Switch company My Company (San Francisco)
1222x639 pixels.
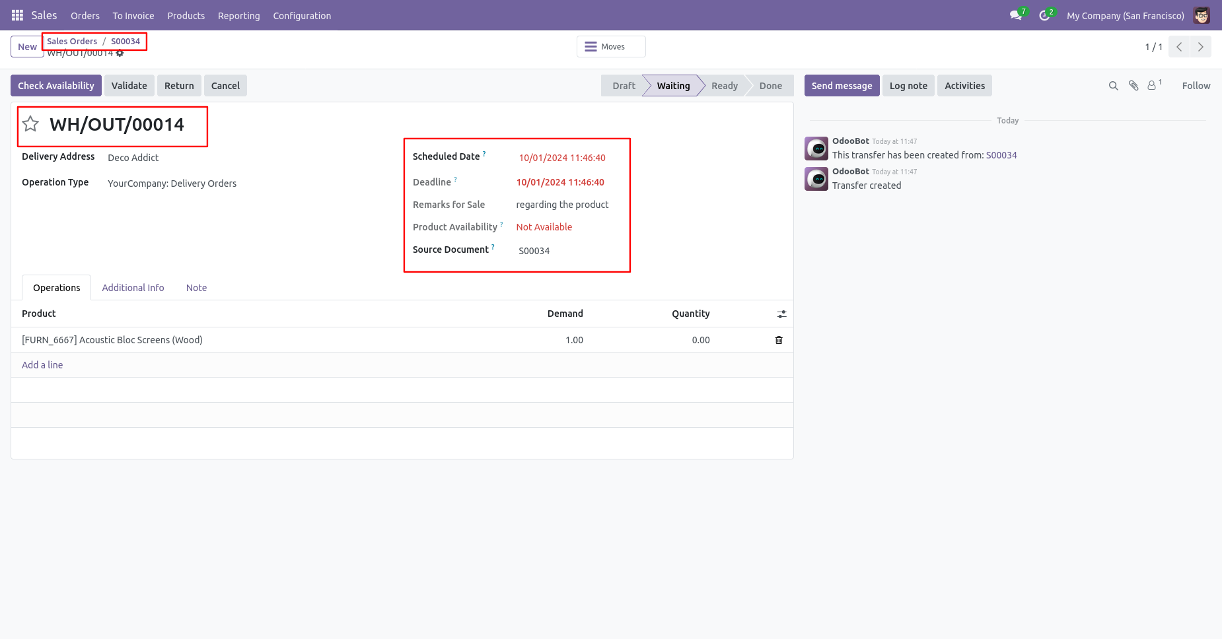[x=1126, y=16]
